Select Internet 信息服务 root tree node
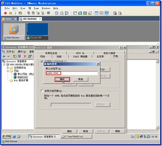The height and width of the screenshot is (146, 162). tap(16, 61)
